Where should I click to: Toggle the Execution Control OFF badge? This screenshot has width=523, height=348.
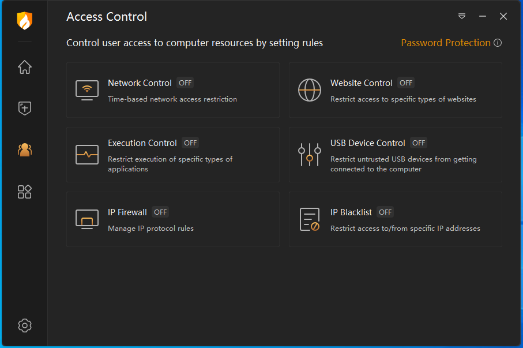(x=190, y=143)
